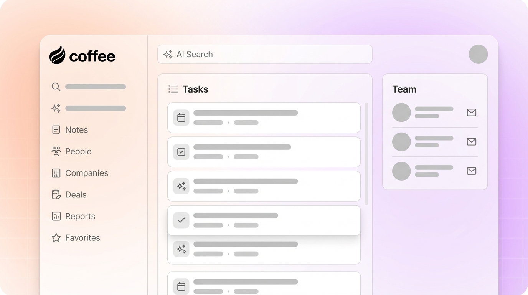This screenshot has width=528, height=295.
Task: Click the Companies icon
Action: [x=56, y=173]
